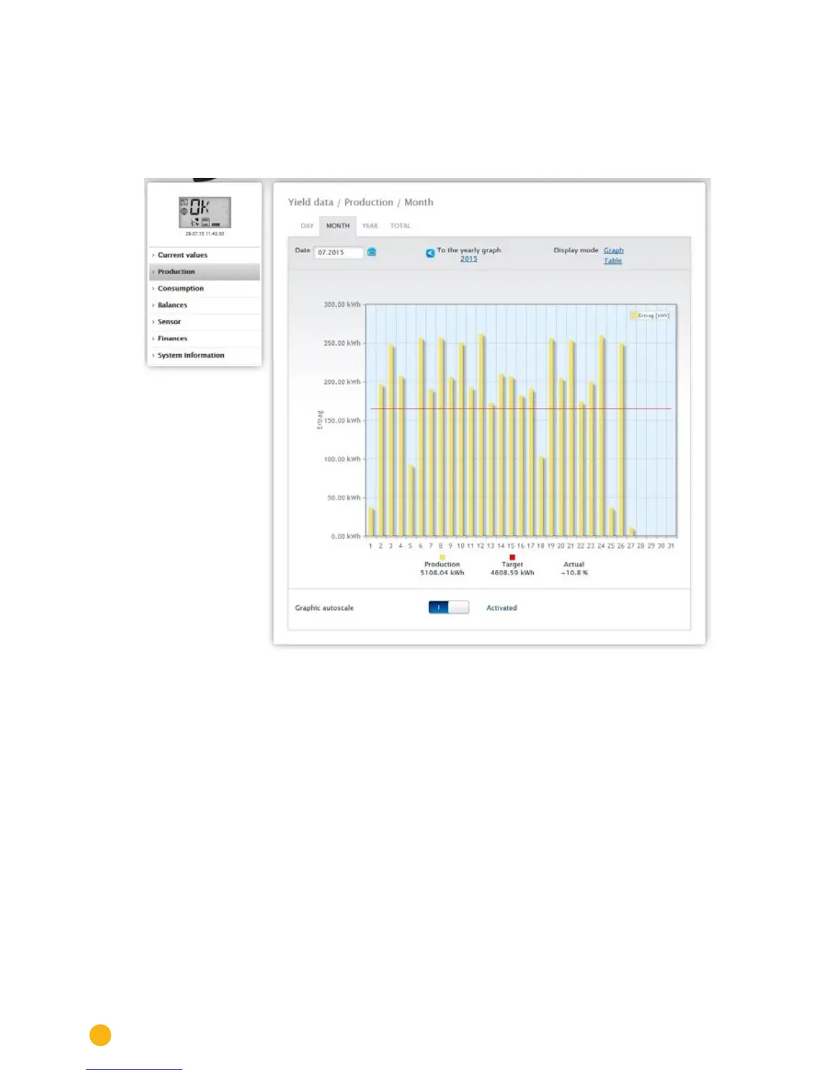Expand the Sensor sidebar entry
The width and height of the screenshot is (830, 1075).
click(x=205, y=322)
